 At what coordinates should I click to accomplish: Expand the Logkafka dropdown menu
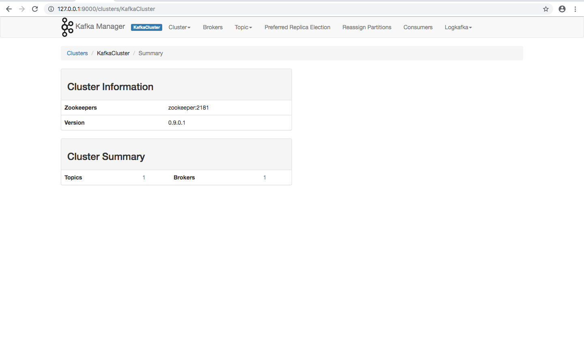458,27
